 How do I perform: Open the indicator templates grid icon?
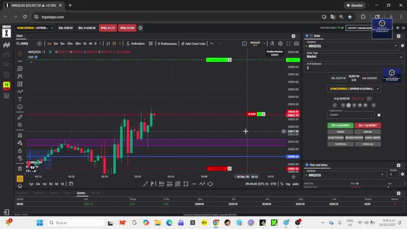151,44
